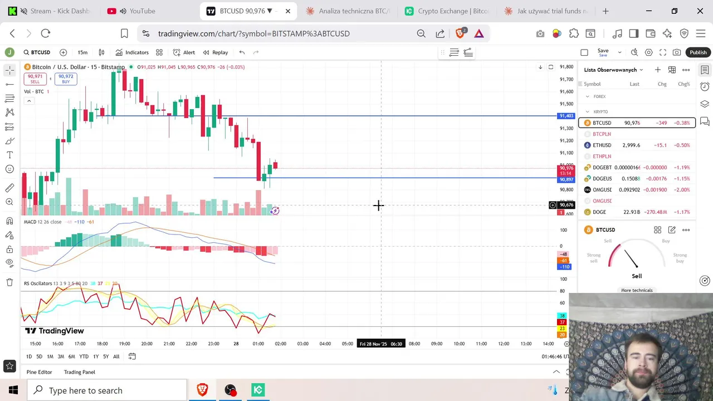Viewport: 713px width, 401px height.
Task: Select the ruler measure tool
Action: (x=9, y=188)
